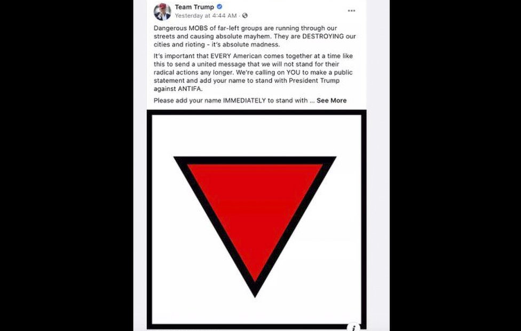Image resolution: width=521 pixels, height=331 pixels.
Task: Expand the post with See More
Action: (x=331, y=100)
